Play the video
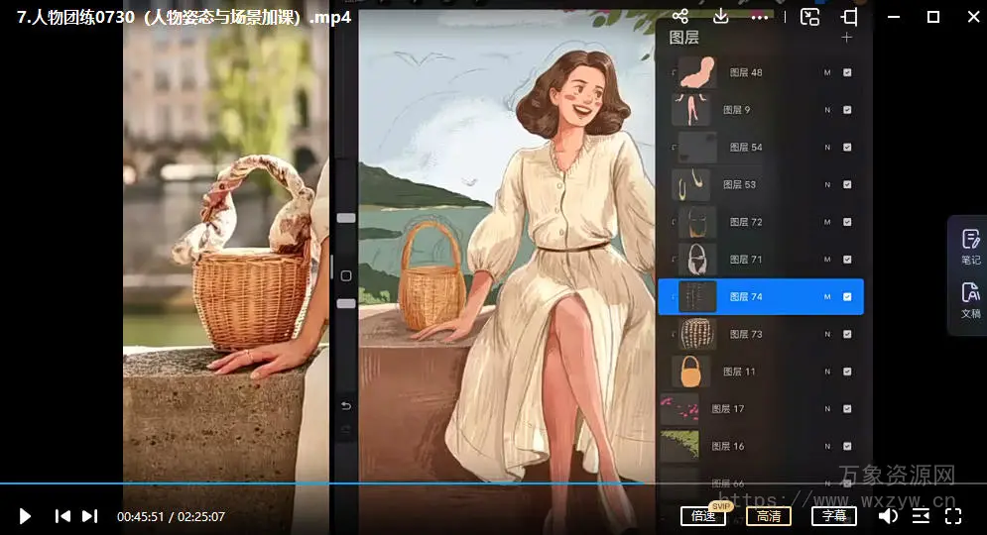 tap(26, 516)
